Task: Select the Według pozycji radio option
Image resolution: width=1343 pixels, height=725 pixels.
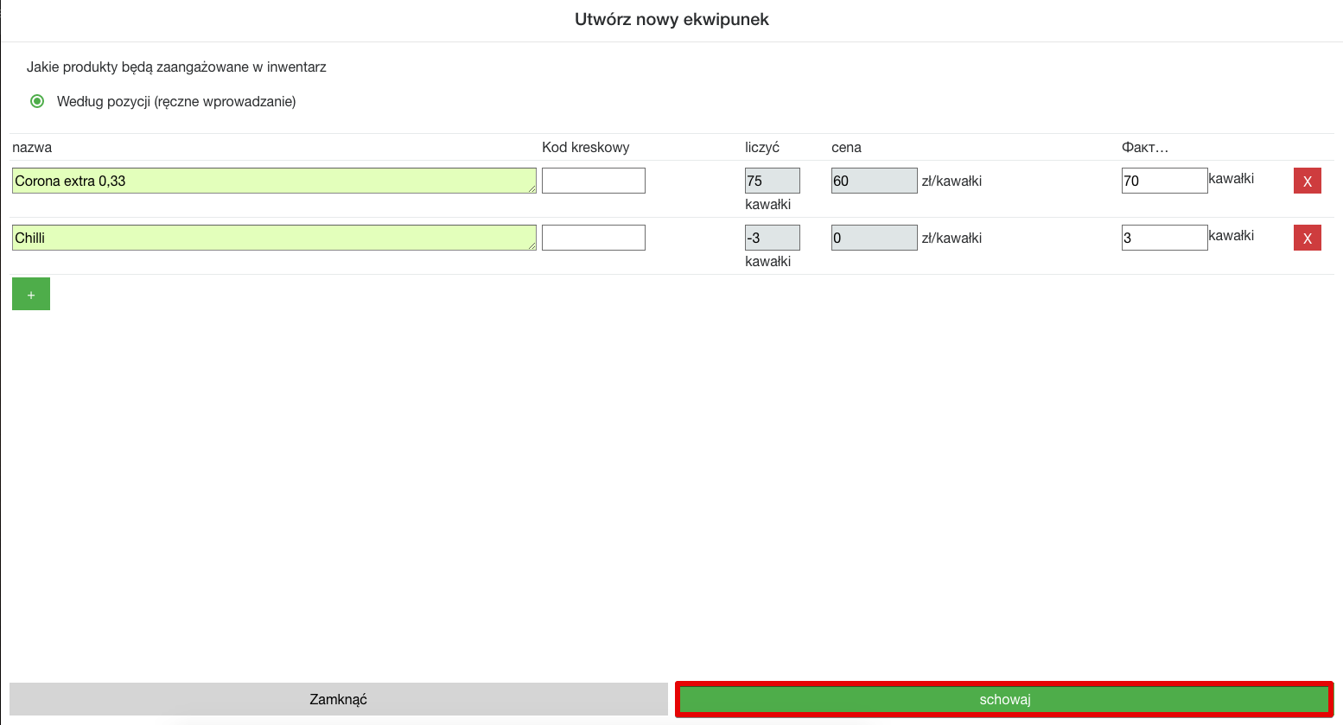Action: pos(37,101)
